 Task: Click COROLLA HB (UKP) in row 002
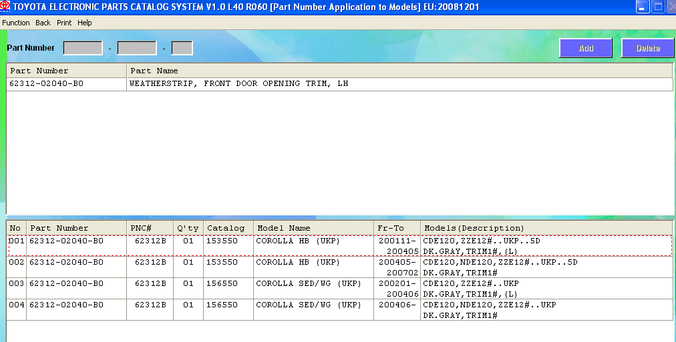[298, 262]
